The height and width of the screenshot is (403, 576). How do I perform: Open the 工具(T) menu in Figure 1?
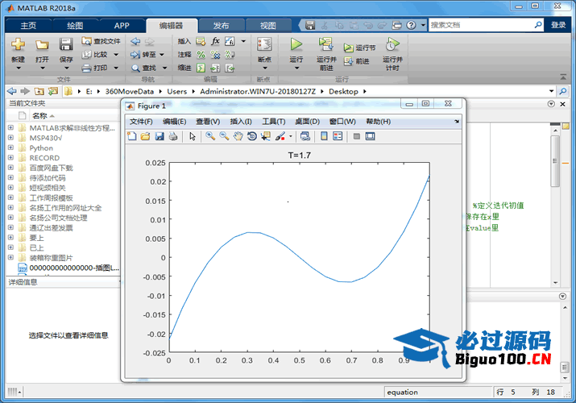point(274,122)
